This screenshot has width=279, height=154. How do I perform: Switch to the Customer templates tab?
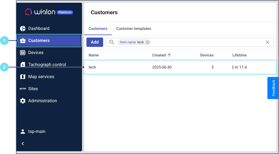click(134, 28)
